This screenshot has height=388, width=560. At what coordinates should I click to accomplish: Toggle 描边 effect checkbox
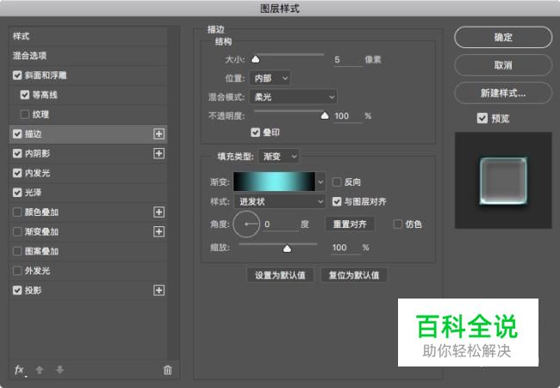(17, 134)
